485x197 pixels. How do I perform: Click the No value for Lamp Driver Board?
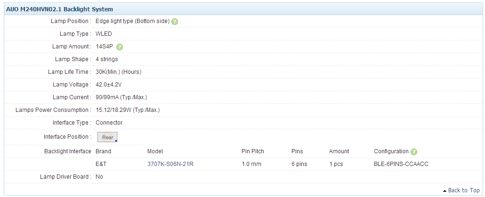click(99, 177)
